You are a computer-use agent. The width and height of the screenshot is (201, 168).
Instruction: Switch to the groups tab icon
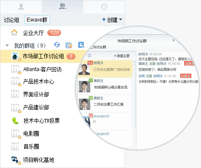pyautogui.click(x=63, y=6)
